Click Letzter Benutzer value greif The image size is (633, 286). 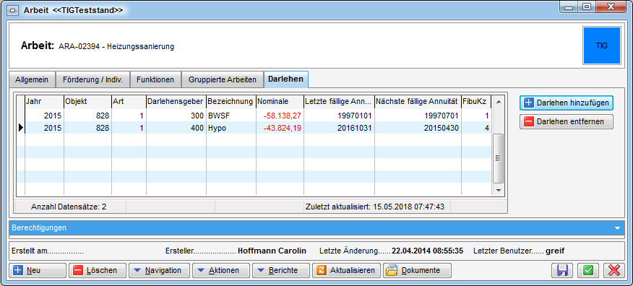555,251
